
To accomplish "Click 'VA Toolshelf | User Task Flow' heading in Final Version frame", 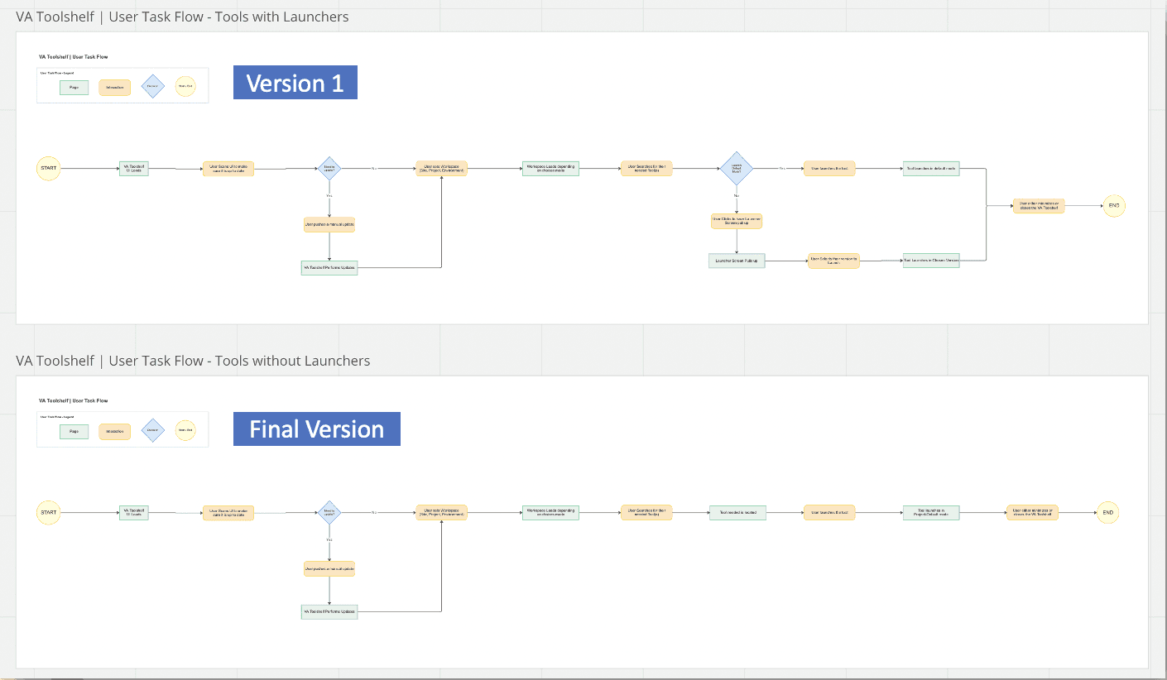I will (74, 400).
